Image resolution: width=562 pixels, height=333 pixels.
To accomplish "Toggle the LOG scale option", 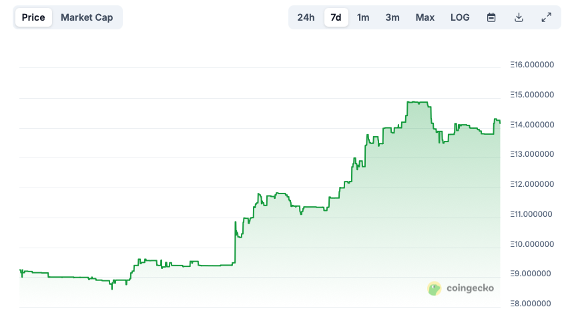I will [x=460, y=17].
